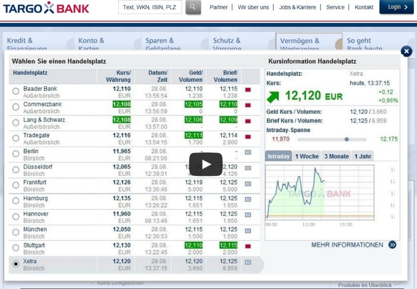Click the intraday price chart

[320, 193]
